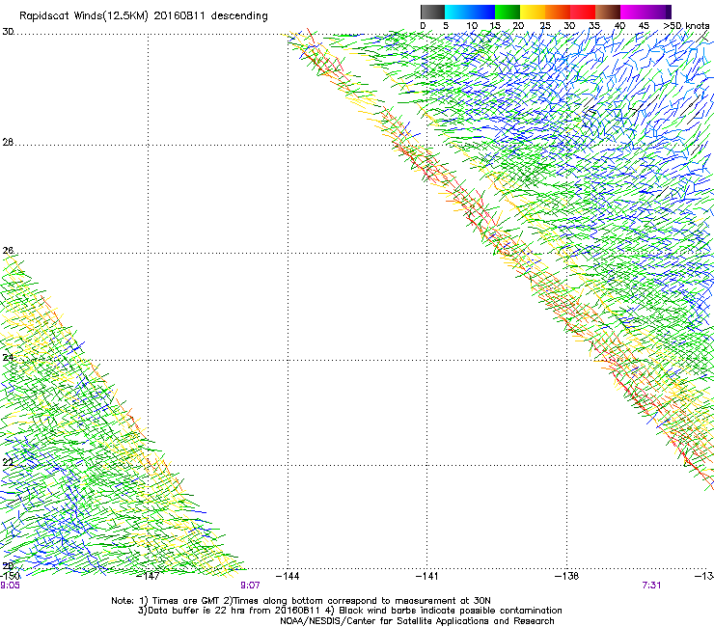Click the latitude label '24' on left axis
Screen dimensions: 714x627
pos(8,358)
